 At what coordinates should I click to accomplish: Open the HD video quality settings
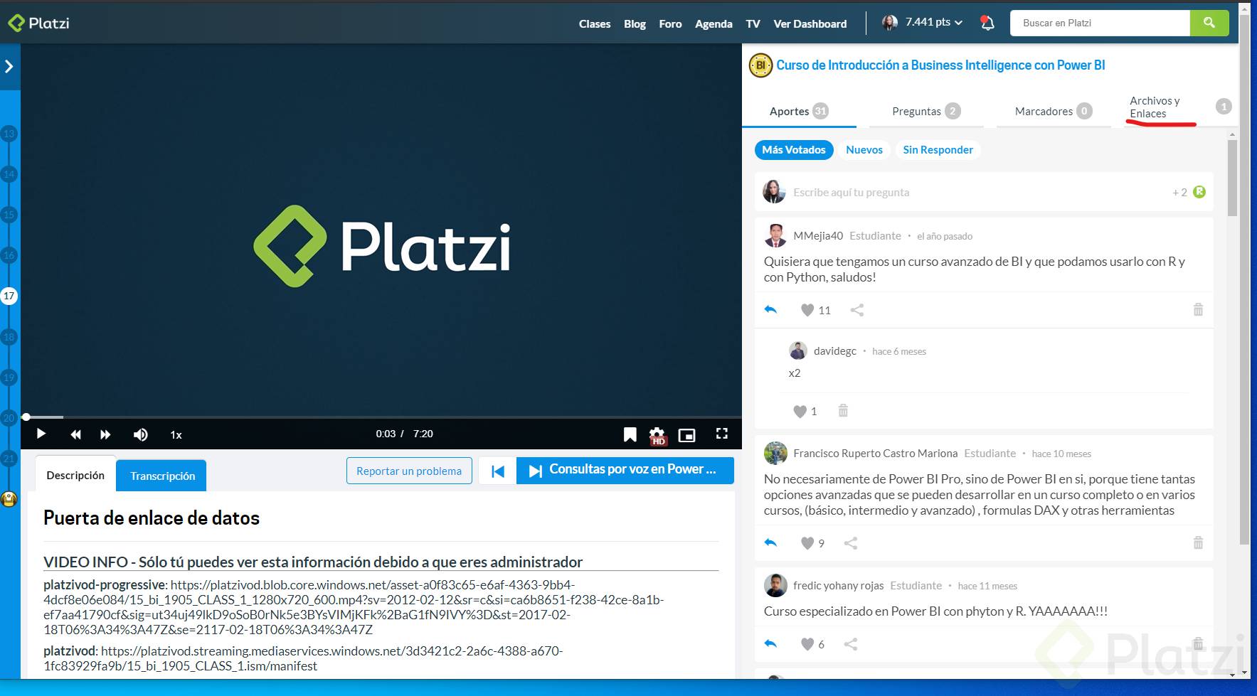[x=657, y=434]
